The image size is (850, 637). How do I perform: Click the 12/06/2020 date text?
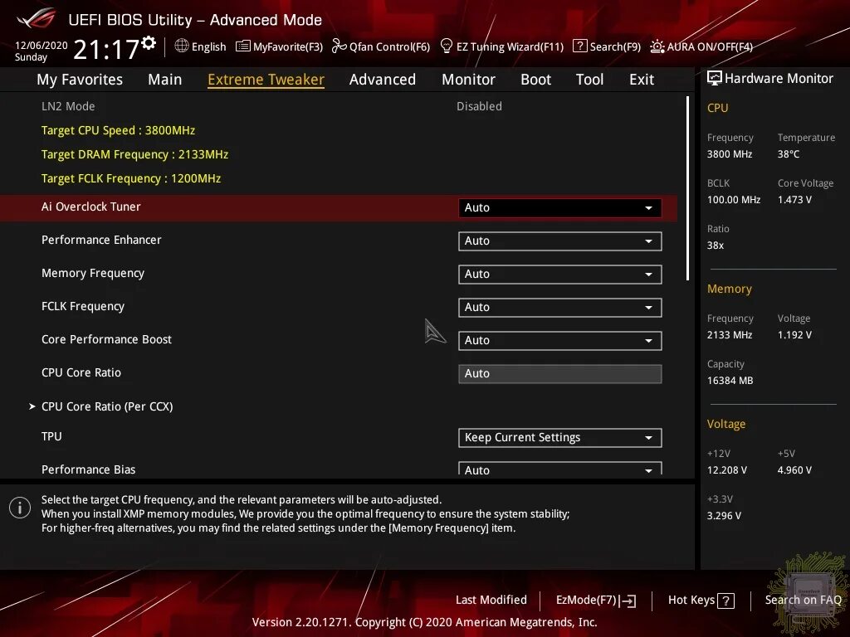click(42, 46)
